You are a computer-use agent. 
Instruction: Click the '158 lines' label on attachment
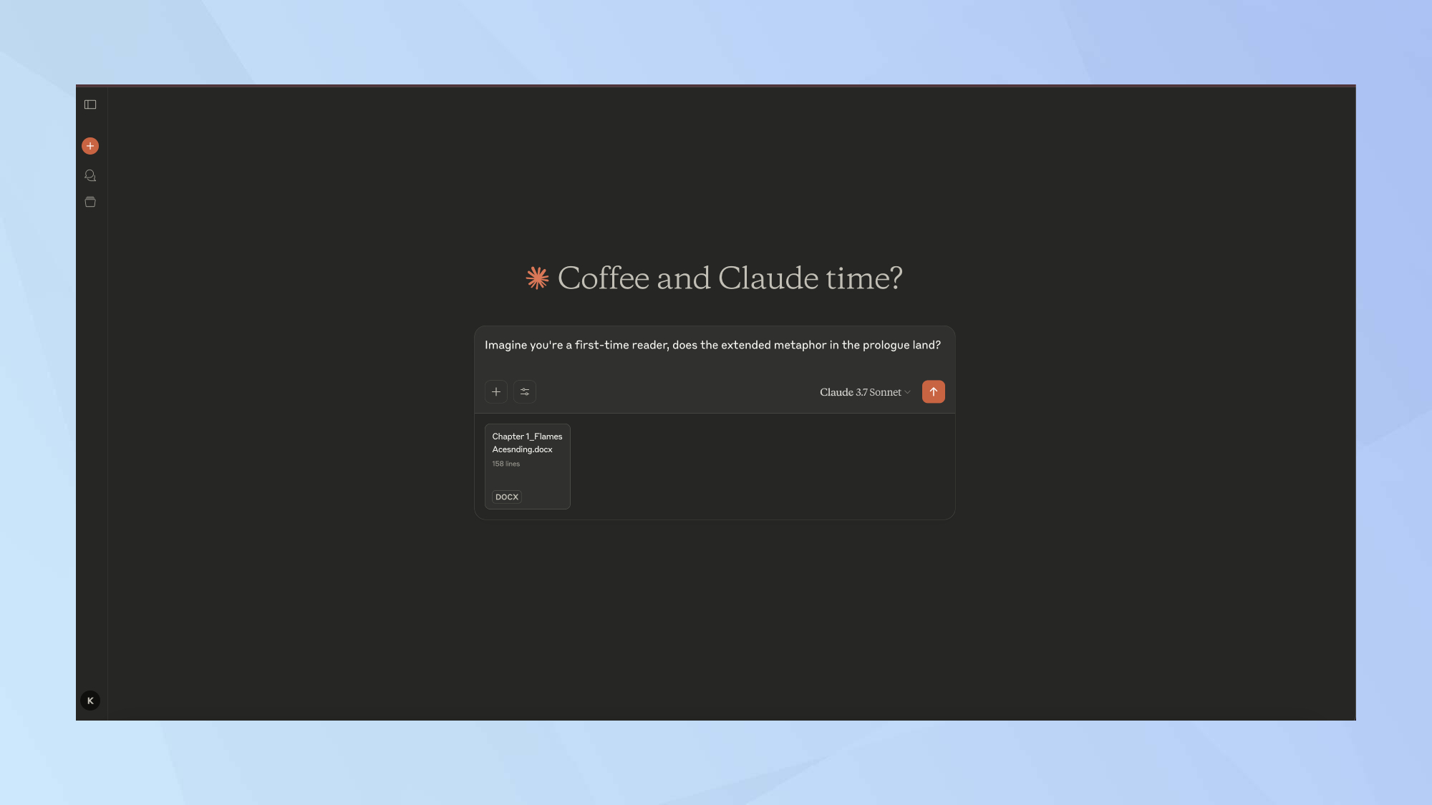click(x=506, y=464)
